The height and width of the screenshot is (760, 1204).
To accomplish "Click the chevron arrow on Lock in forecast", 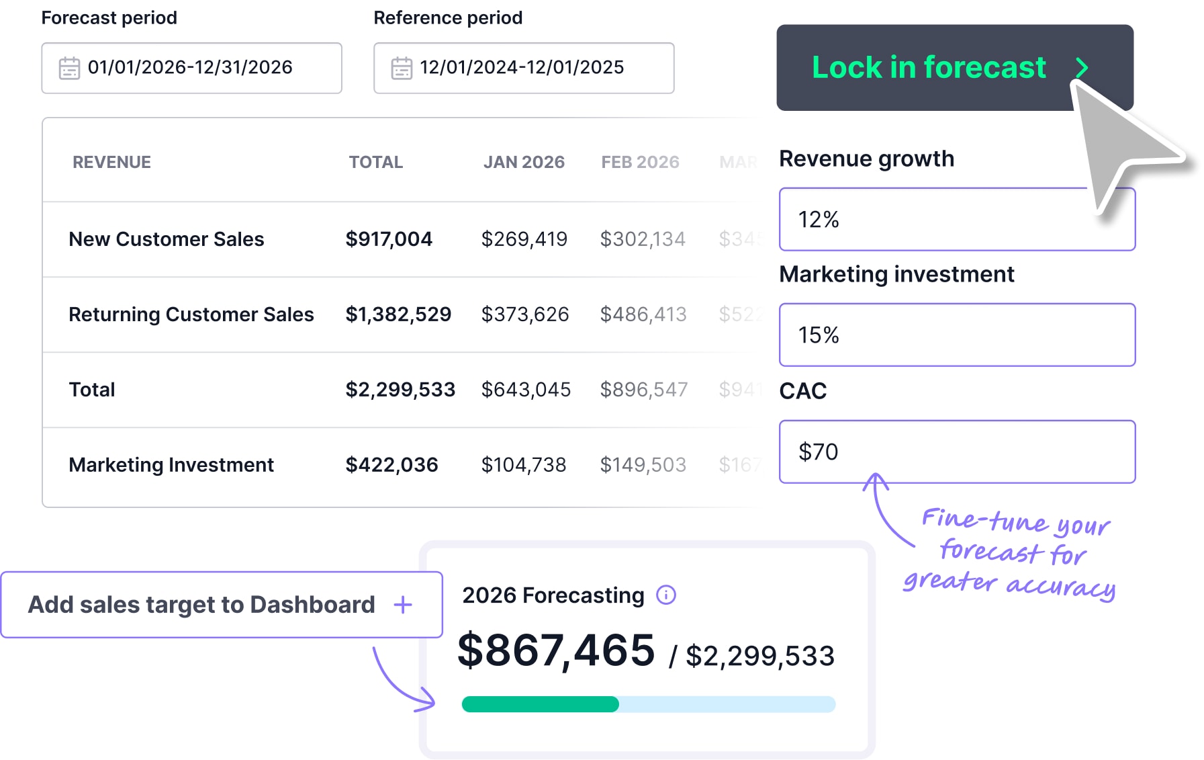I will coord(1081,67).
